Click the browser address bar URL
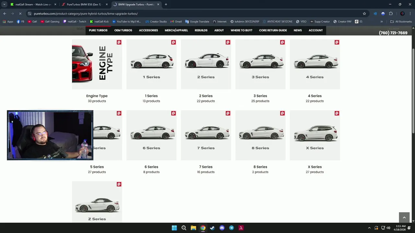Screen dimensions: 415x233 click(x=86, y=14)
